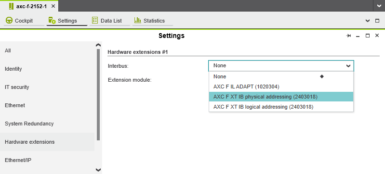Switch to the Cockpit tab
Image resolution: width=385 pixels, height=174 pixels.
(24, 21)
